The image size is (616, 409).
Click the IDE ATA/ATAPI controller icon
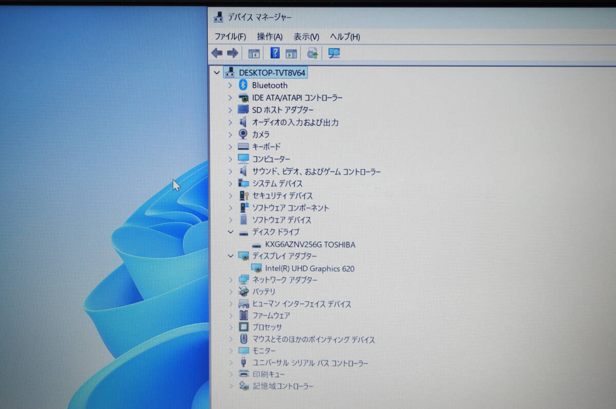tap(243, 98)
